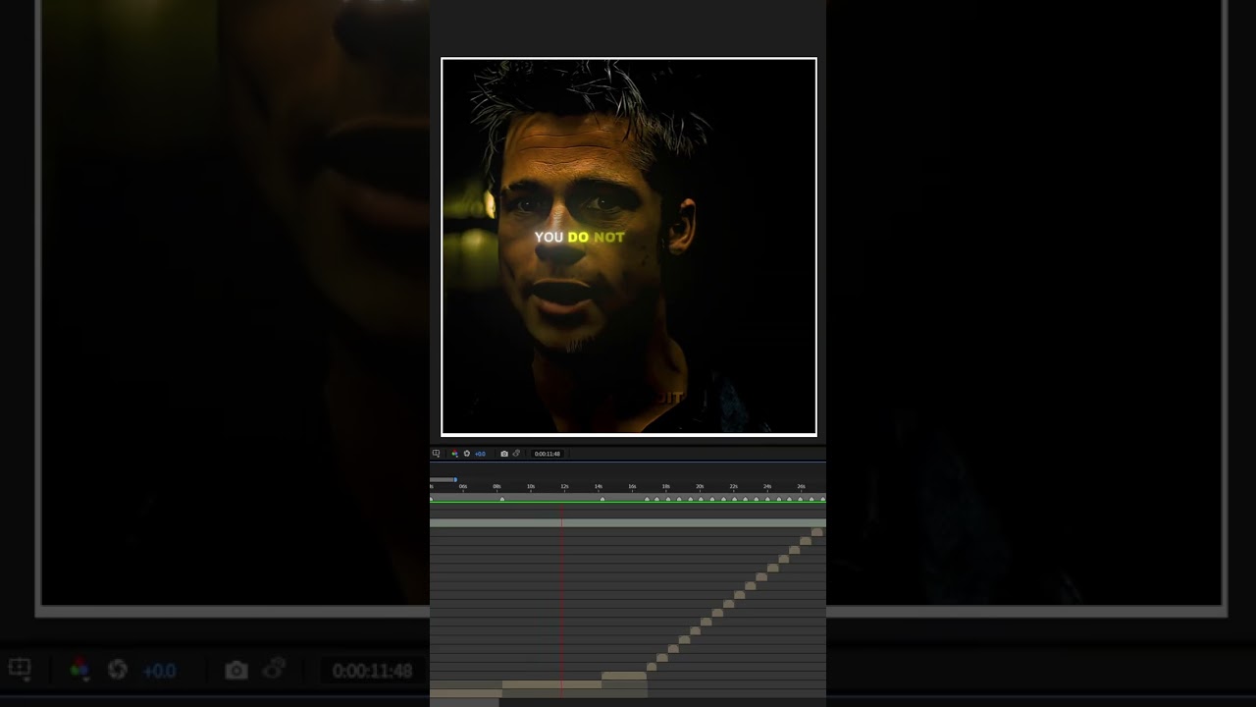
Task: Click the 22s label on time ruler
Action: pos(734,487)
